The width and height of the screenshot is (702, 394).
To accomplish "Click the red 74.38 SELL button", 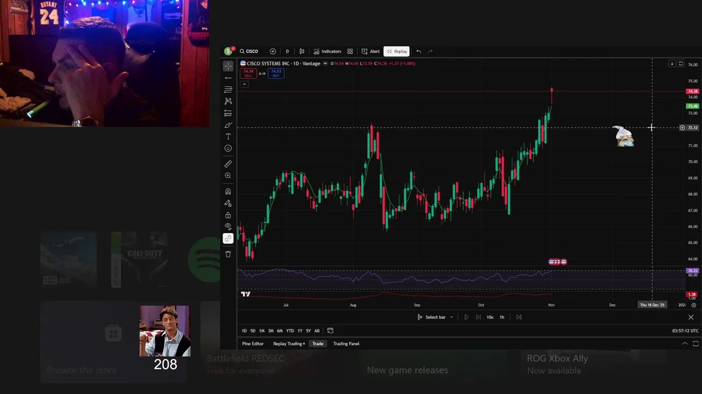I will pos(248,73).
